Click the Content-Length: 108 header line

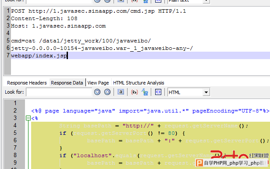[44, 18]
